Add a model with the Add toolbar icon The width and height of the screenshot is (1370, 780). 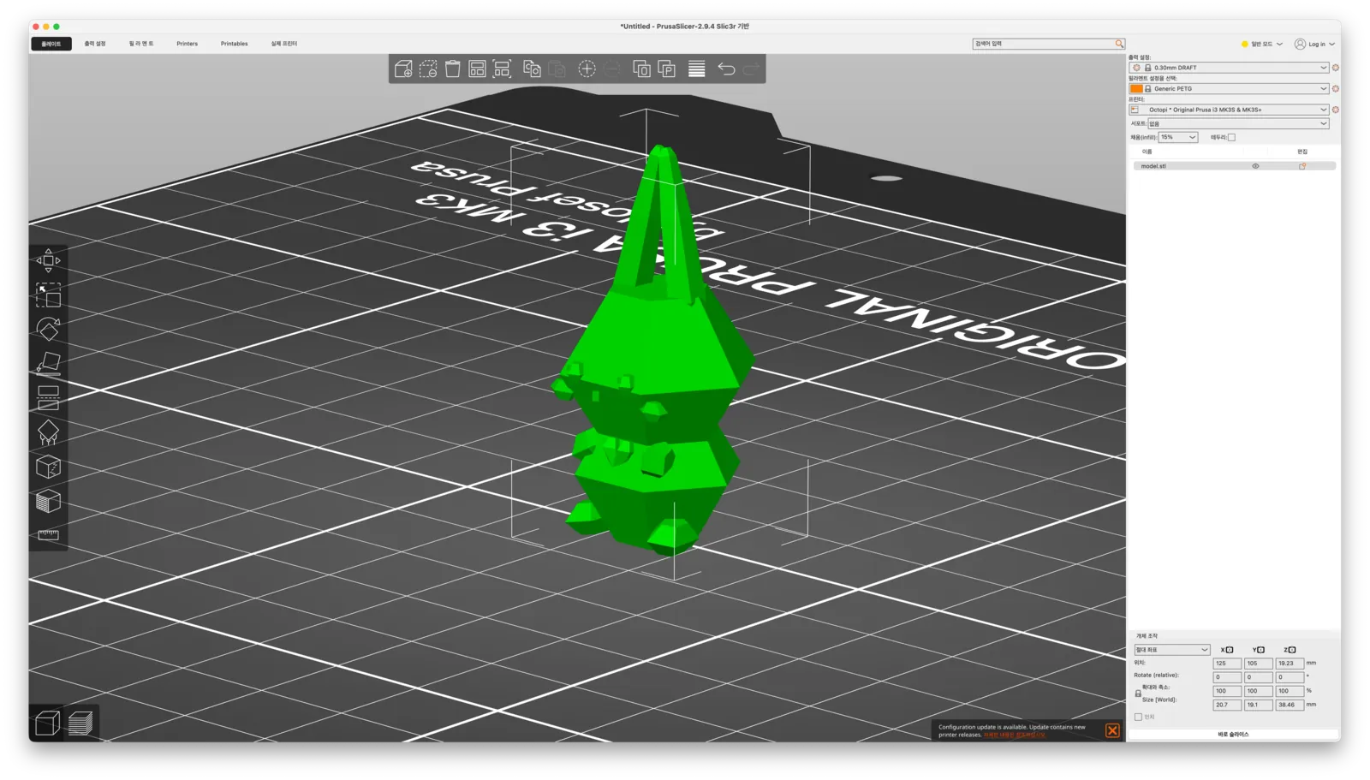(403, 68)
